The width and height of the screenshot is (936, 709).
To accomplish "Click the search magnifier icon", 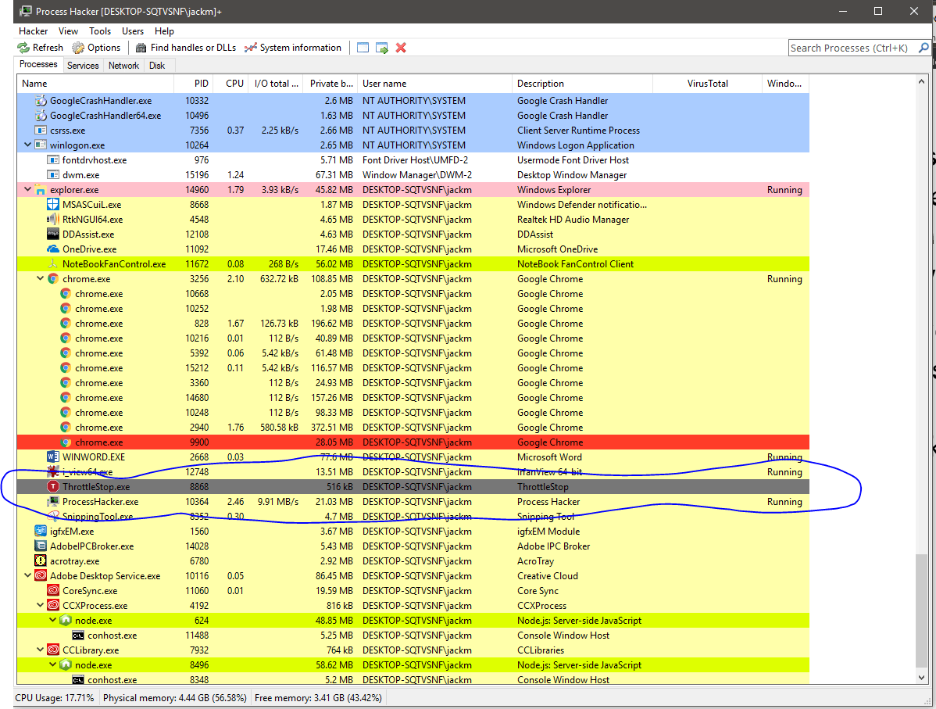I will pyautogui.click(x=923, y=48).
